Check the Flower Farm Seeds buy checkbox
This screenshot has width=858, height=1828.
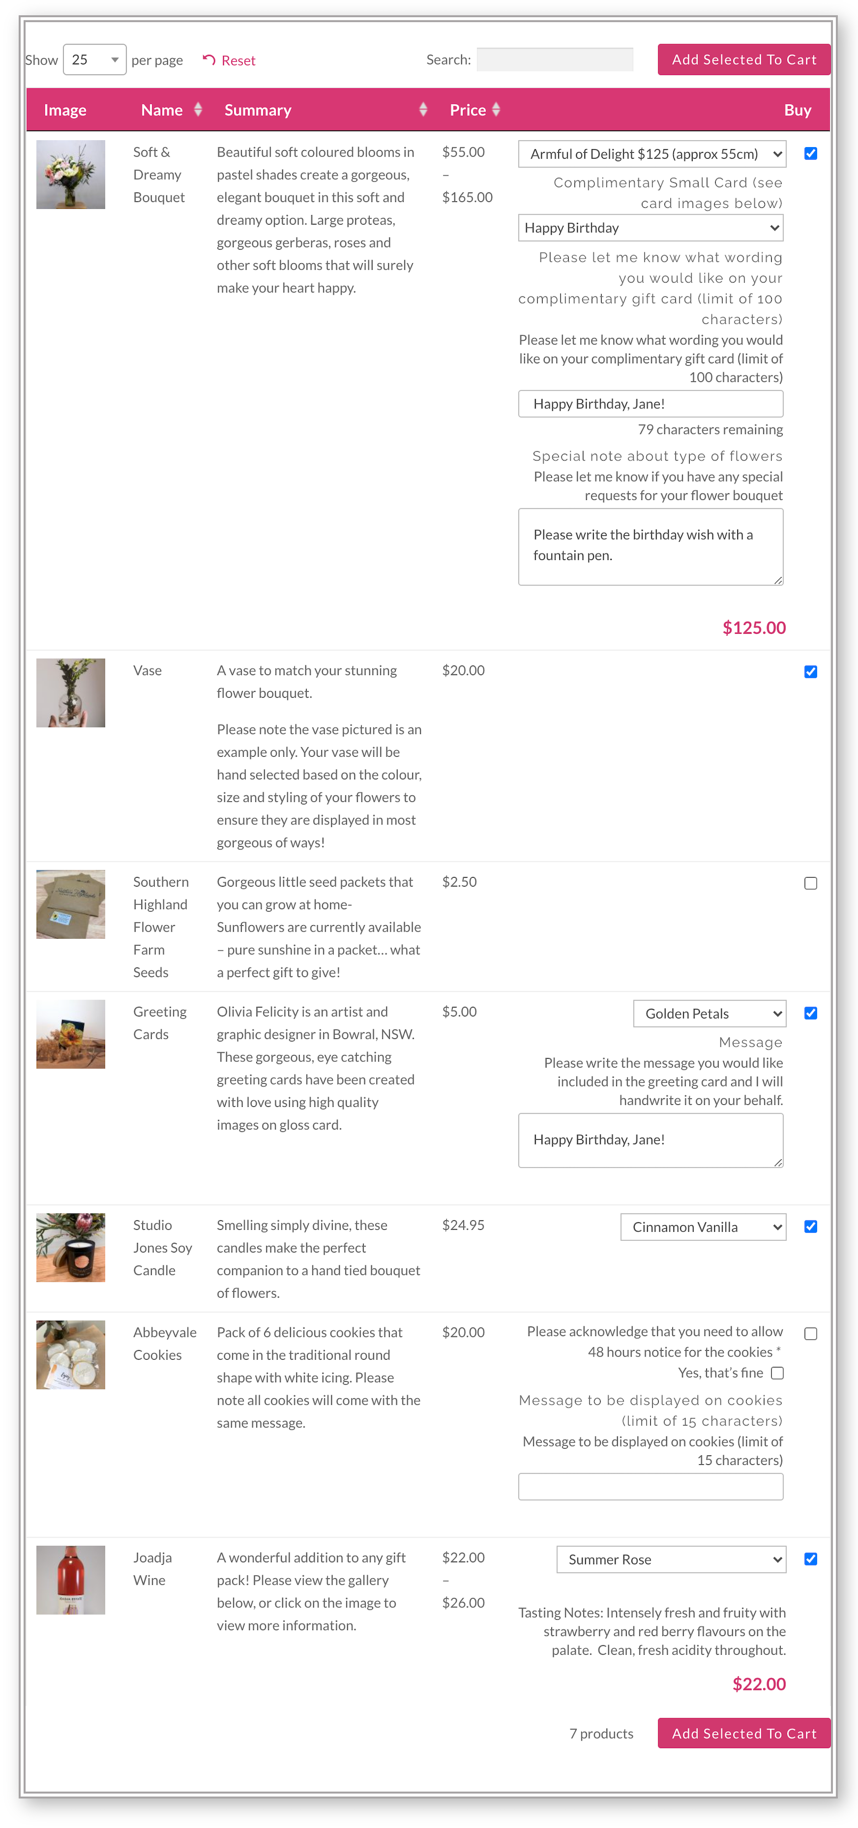[x=810, y=883]
